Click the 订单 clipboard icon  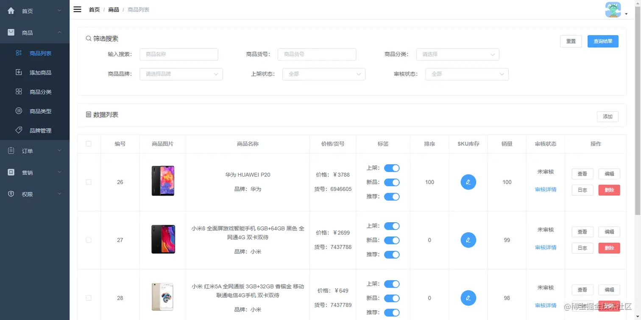point(11,151)
